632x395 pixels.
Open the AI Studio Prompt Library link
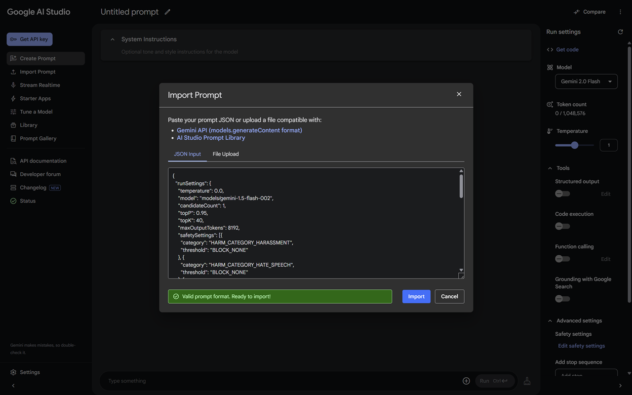point(211,138)
